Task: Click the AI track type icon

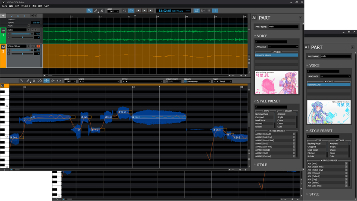Action: point(3,47)
